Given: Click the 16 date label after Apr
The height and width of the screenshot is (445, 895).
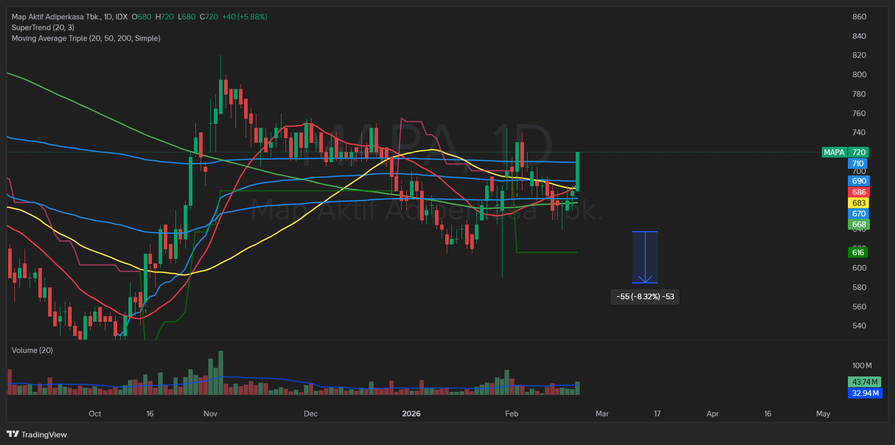Looking at the screenshot, I should [768, 414].
